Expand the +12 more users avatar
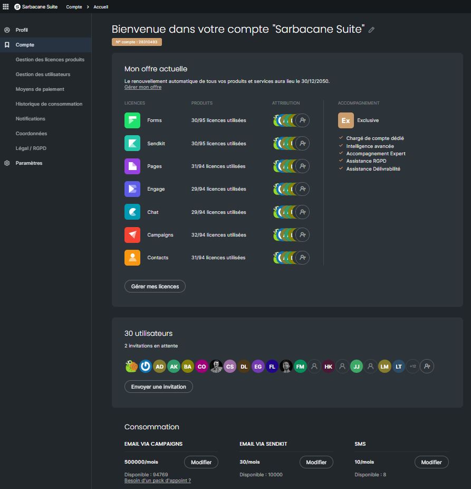The width and height of the screenshot is (471, 489). [413, 366]
